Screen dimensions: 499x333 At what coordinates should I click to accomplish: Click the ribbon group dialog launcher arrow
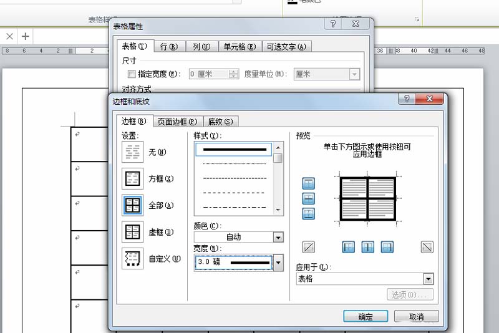point(417,19)
